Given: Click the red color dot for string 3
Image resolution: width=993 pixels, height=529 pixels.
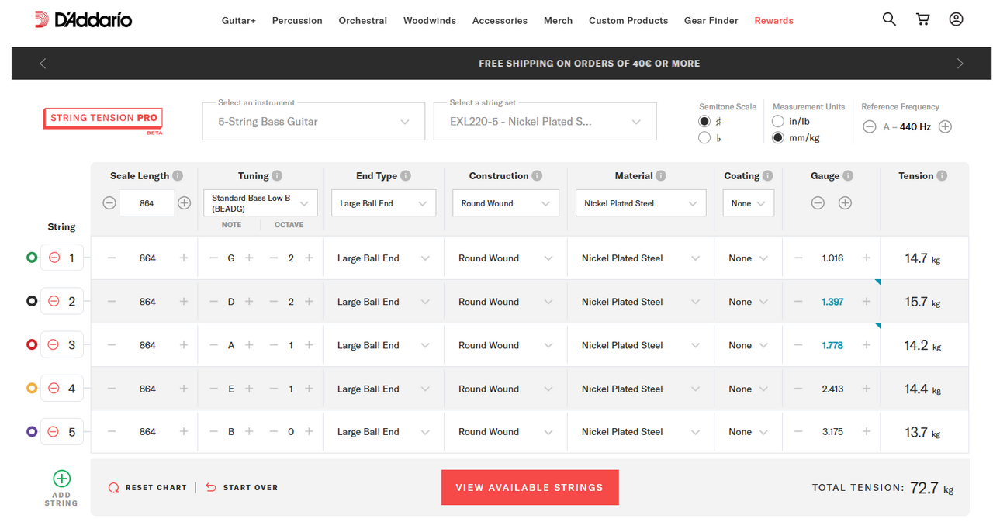Looking at the screenshot, I should [x=32, y=344].
